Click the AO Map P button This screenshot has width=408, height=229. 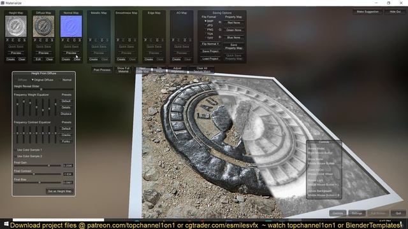[173, 40]
